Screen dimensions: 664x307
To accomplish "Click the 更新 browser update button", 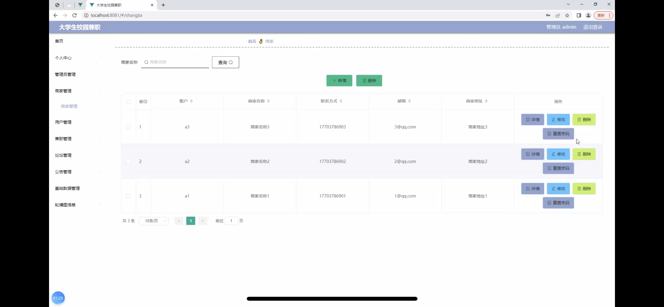I will pyautogui.click(x=603, y=15).
